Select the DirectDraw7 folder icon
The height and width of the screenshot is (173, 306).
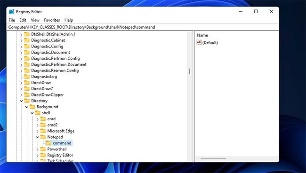[x=27, y=89]
